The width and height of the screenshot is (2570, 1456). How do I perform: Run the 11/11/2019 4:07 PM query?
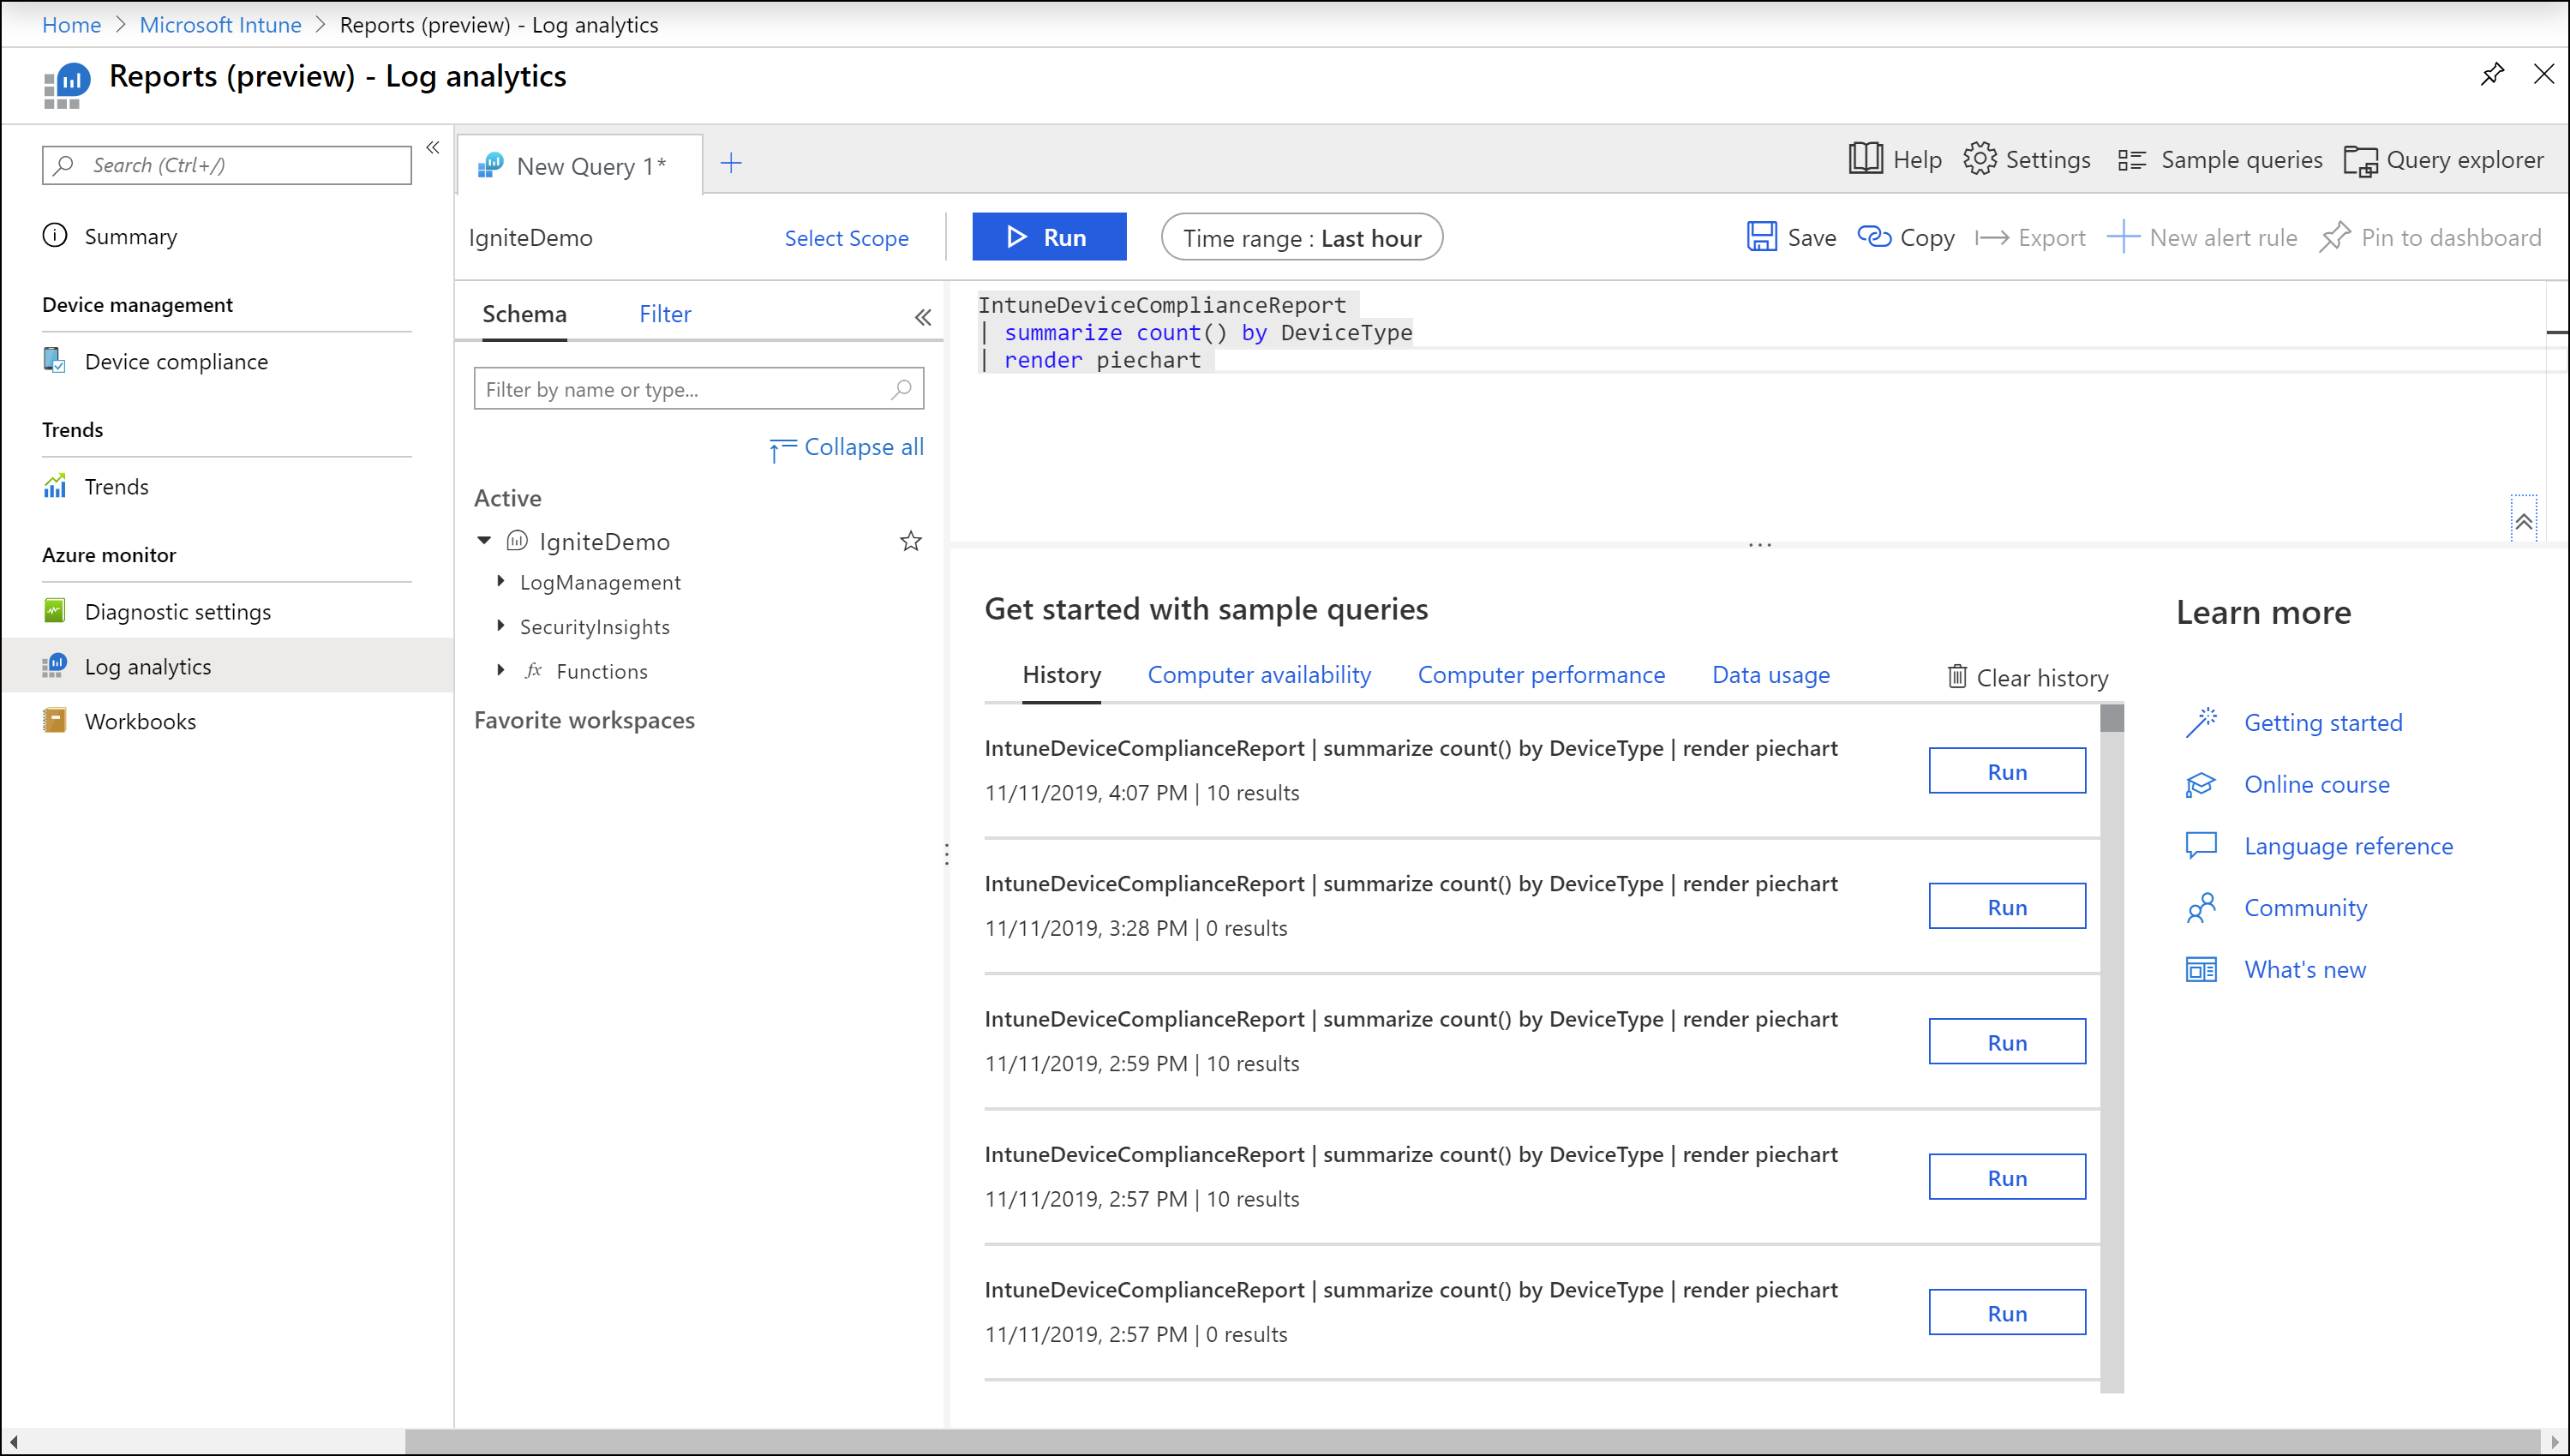coord(2005,770)
